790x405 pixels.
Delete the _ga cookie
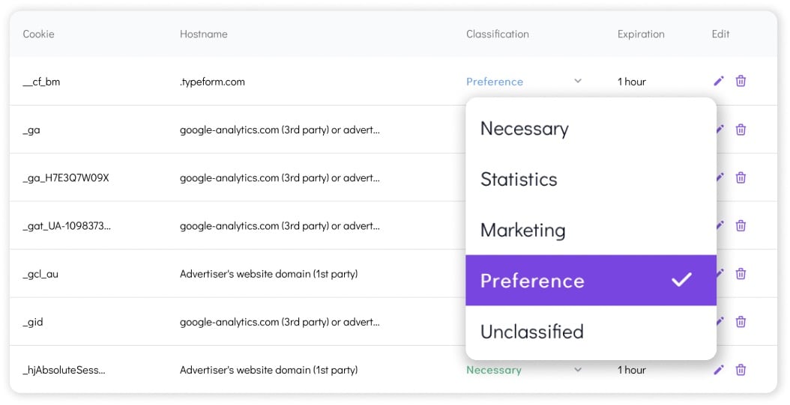tap(741, 130)
